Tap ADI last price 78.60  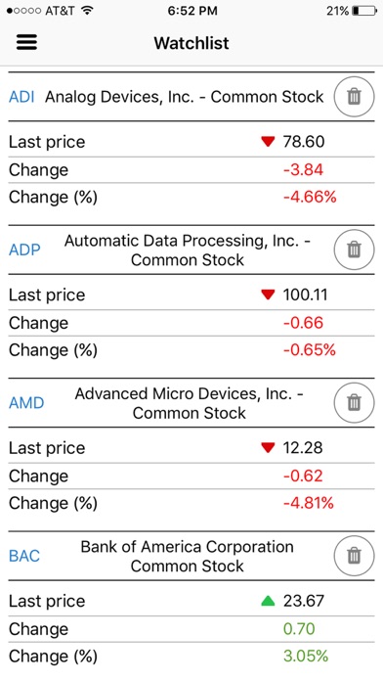click(x=304, y=142)
